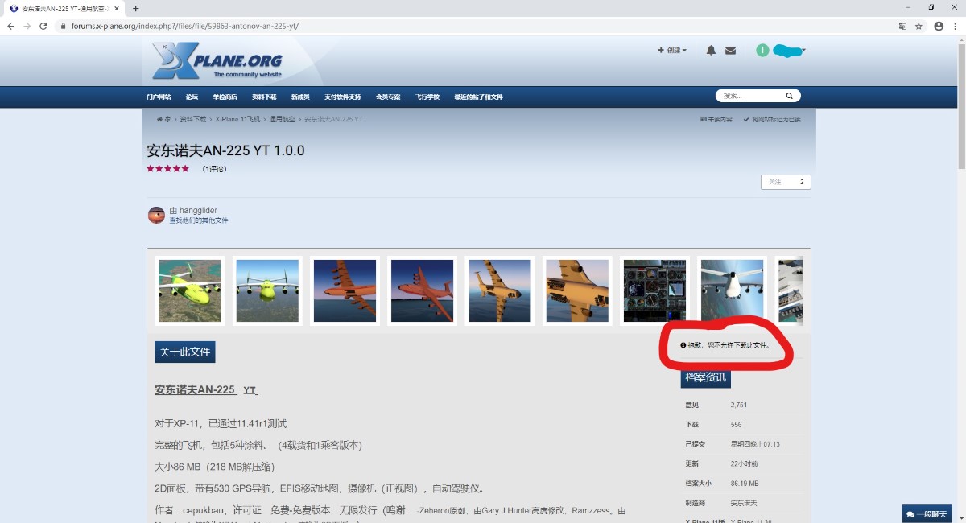Open second thumbnail of green plane front view
This screenshot has height=523, width=966.
click(x=267, y=290)
